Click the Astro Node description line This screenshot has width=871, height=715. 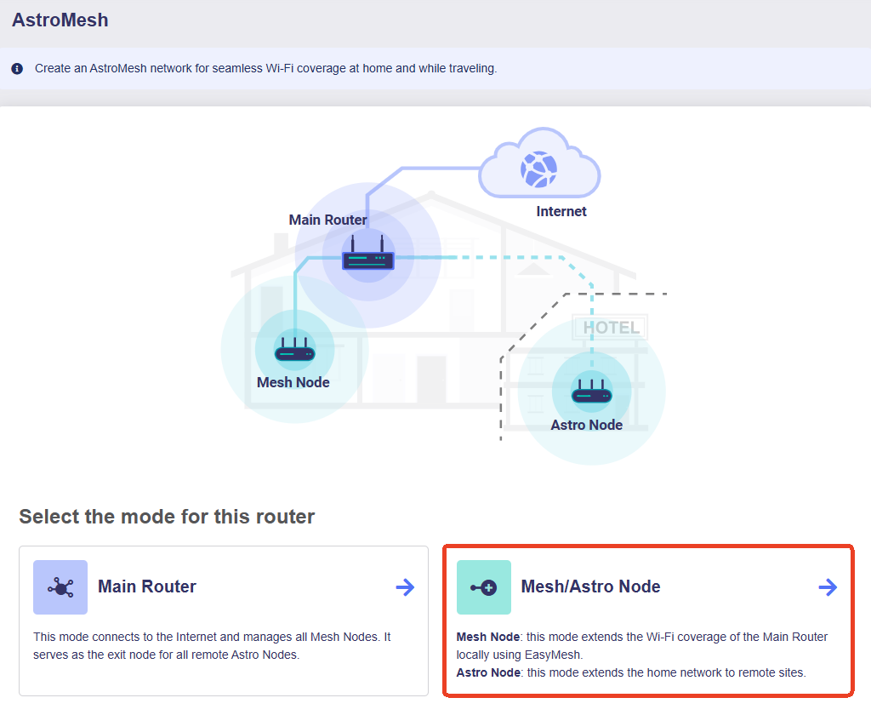631,672
